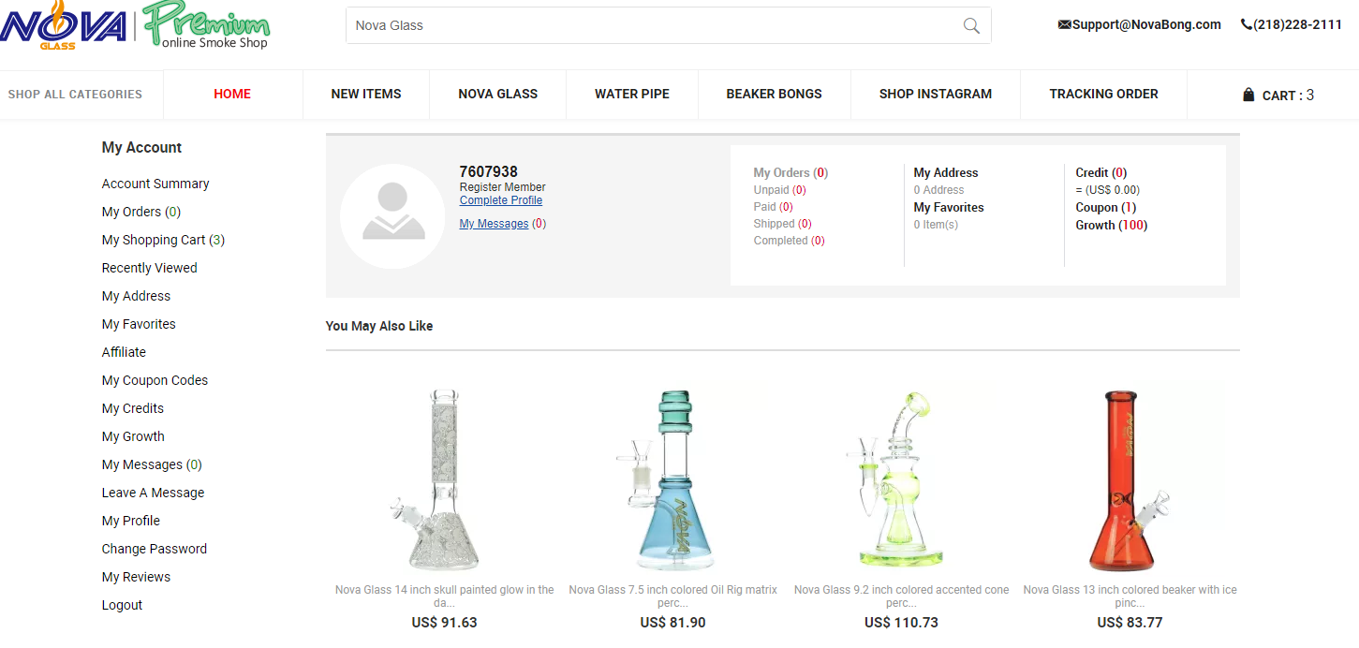Click the US$ 110.73 price
Screen dimensions: 1359x648
(901, 623)
